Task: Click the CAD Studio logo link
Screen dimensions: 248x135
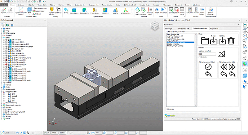Action: tap(170, 115)
